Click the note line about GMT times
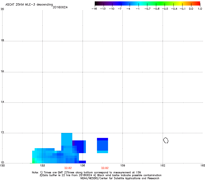The width and height of the screenshot is (205, 180). [86, 173]
